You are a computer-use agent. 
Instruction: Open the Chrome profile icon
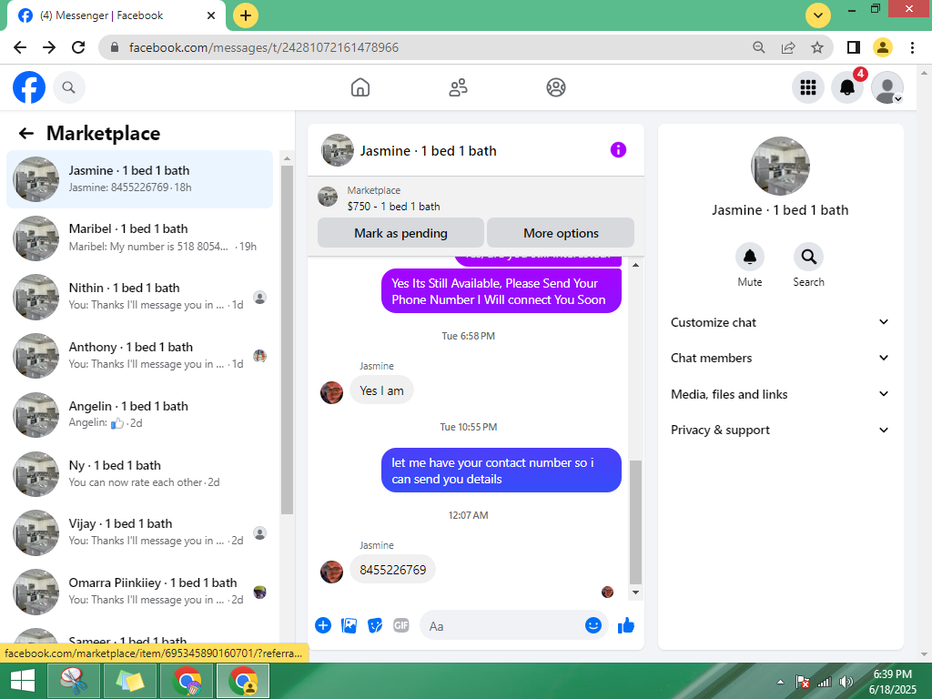883,47
